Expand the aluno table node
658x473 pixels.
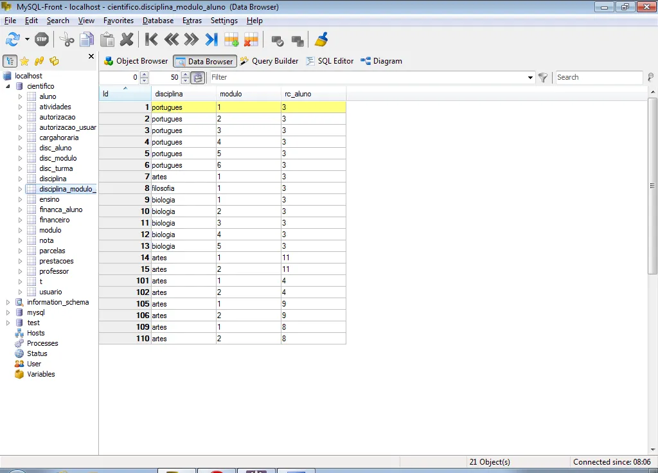[21, 96]
